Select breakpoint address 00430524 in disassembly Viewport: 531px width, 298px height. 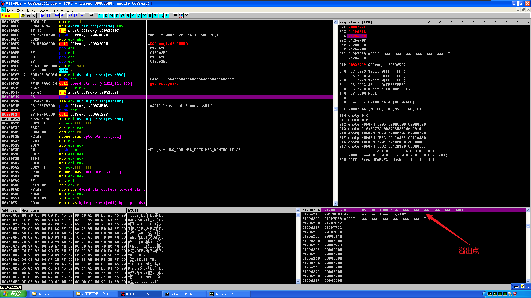[x=11, y=115]
